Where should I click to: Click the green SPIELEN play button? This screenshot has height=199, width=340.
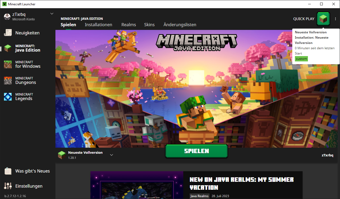197,151
